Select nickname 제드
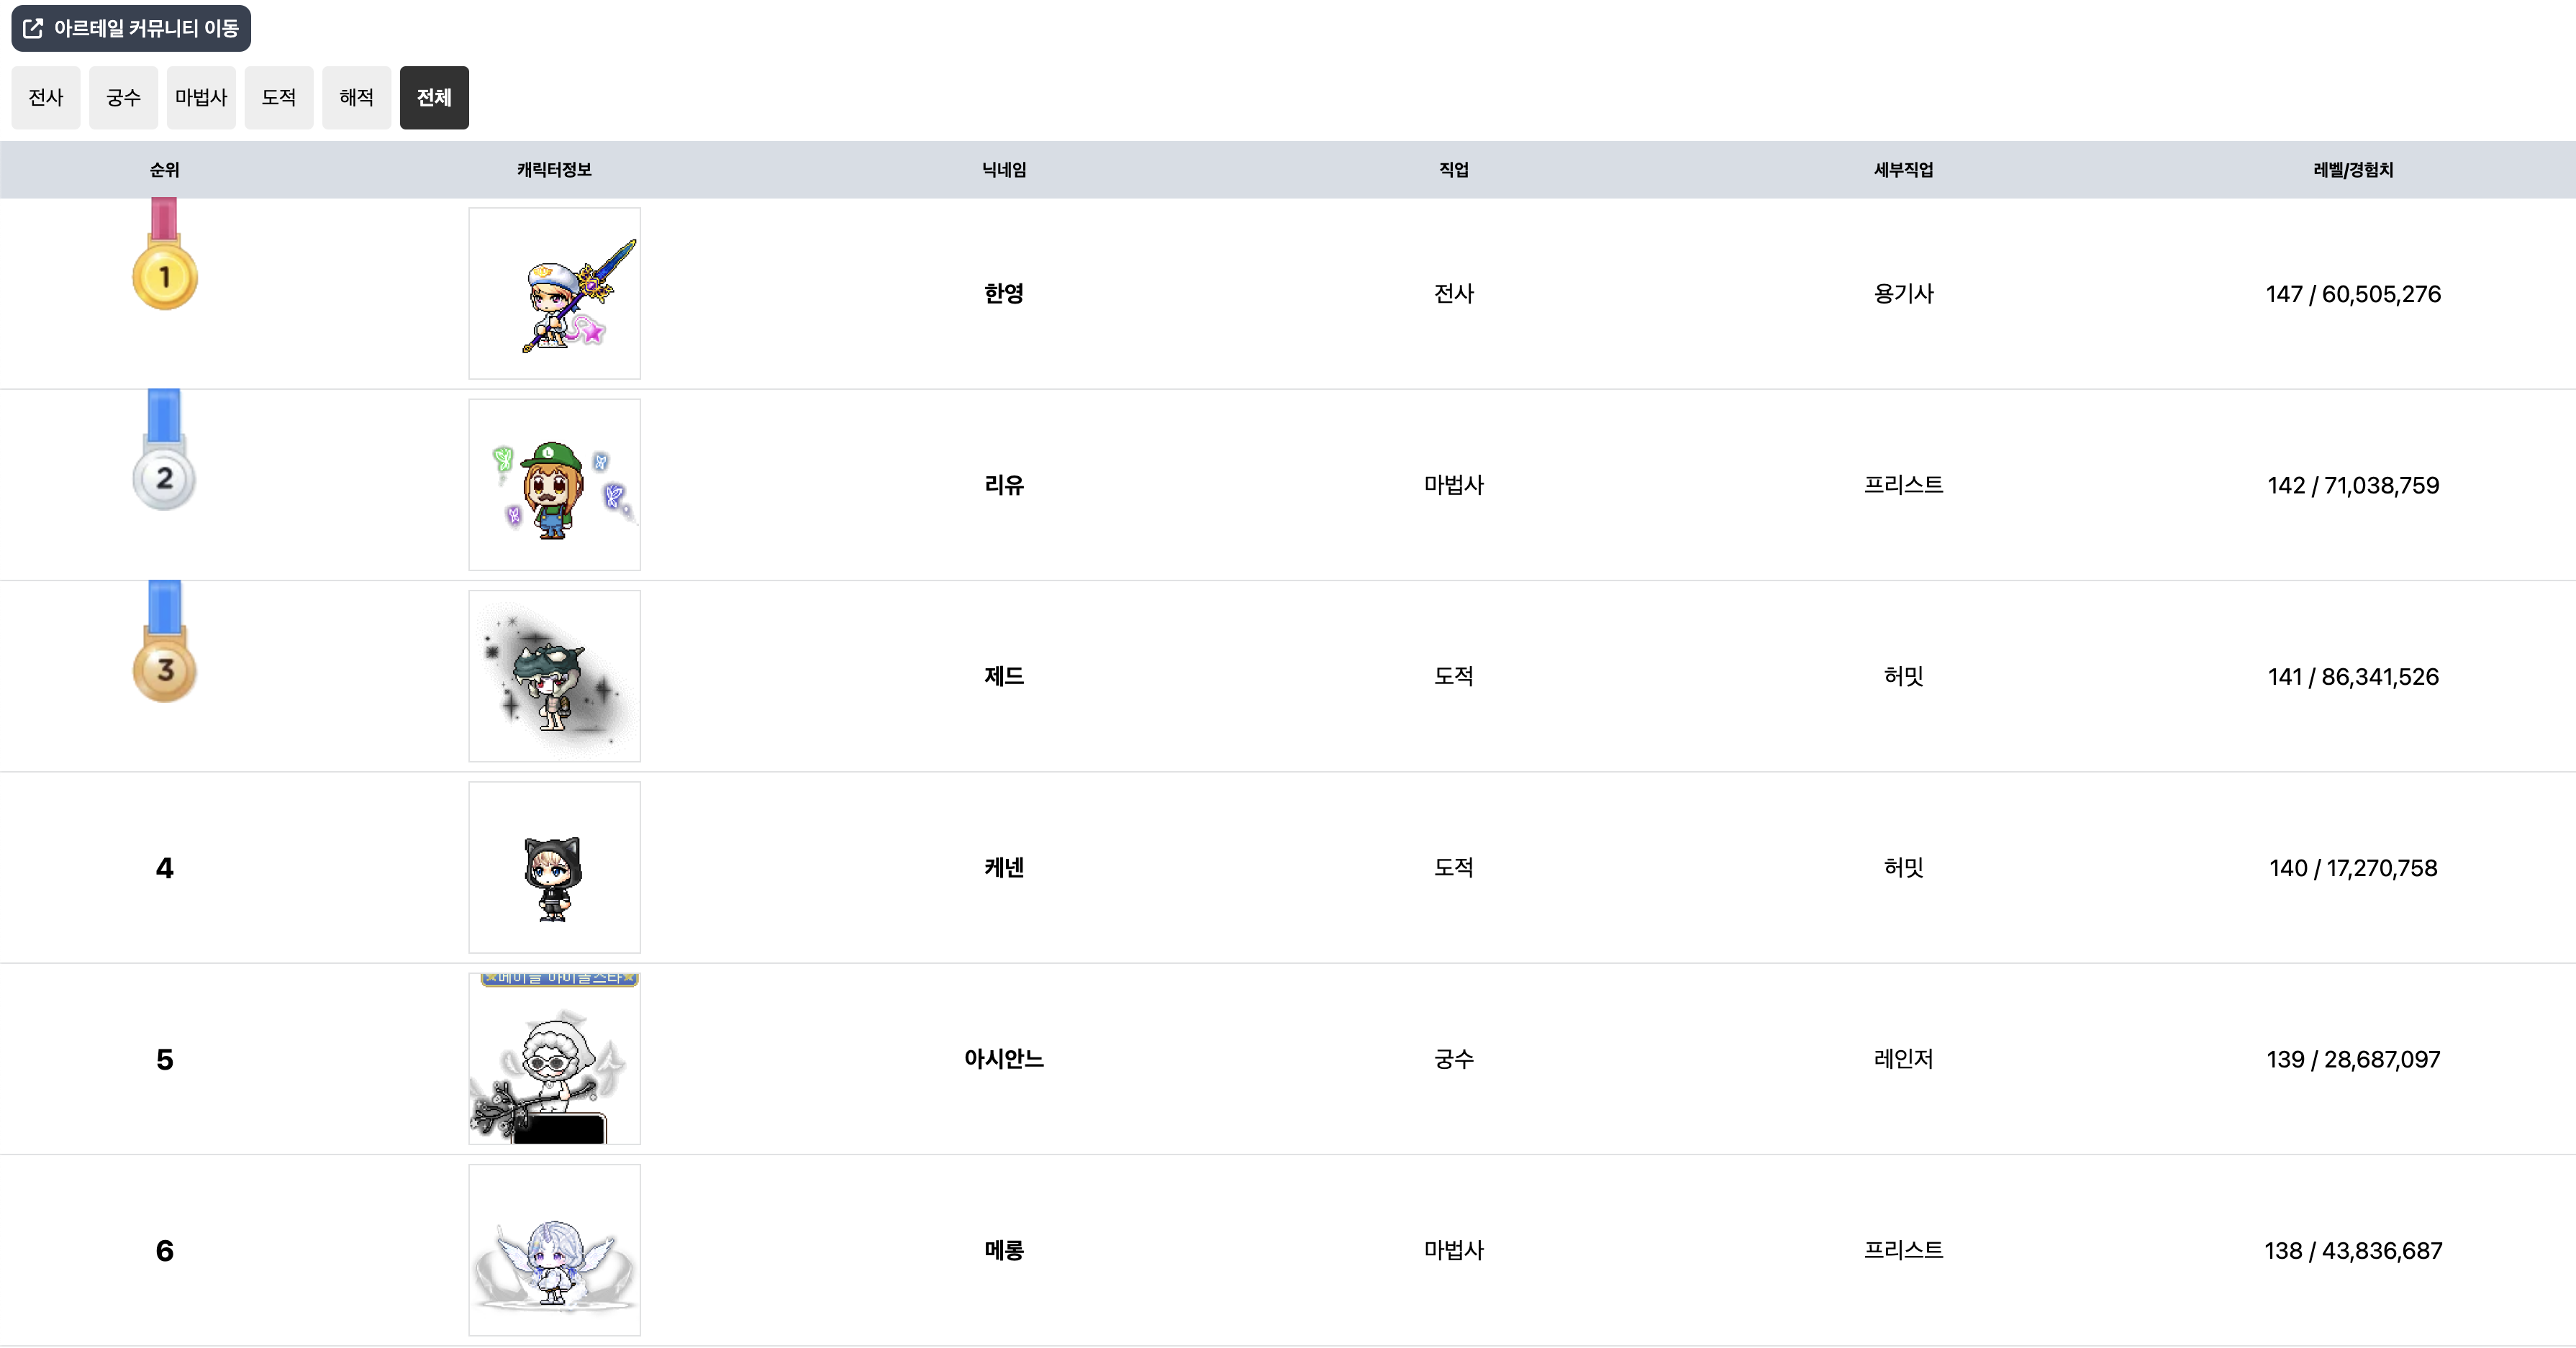 pos(1004,676)
